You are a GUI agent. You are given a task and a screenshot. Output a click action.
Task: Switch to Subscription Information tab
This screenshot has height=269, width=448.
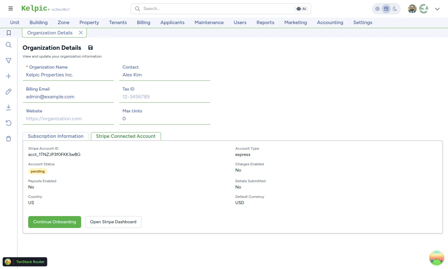(x=56, y=136)
